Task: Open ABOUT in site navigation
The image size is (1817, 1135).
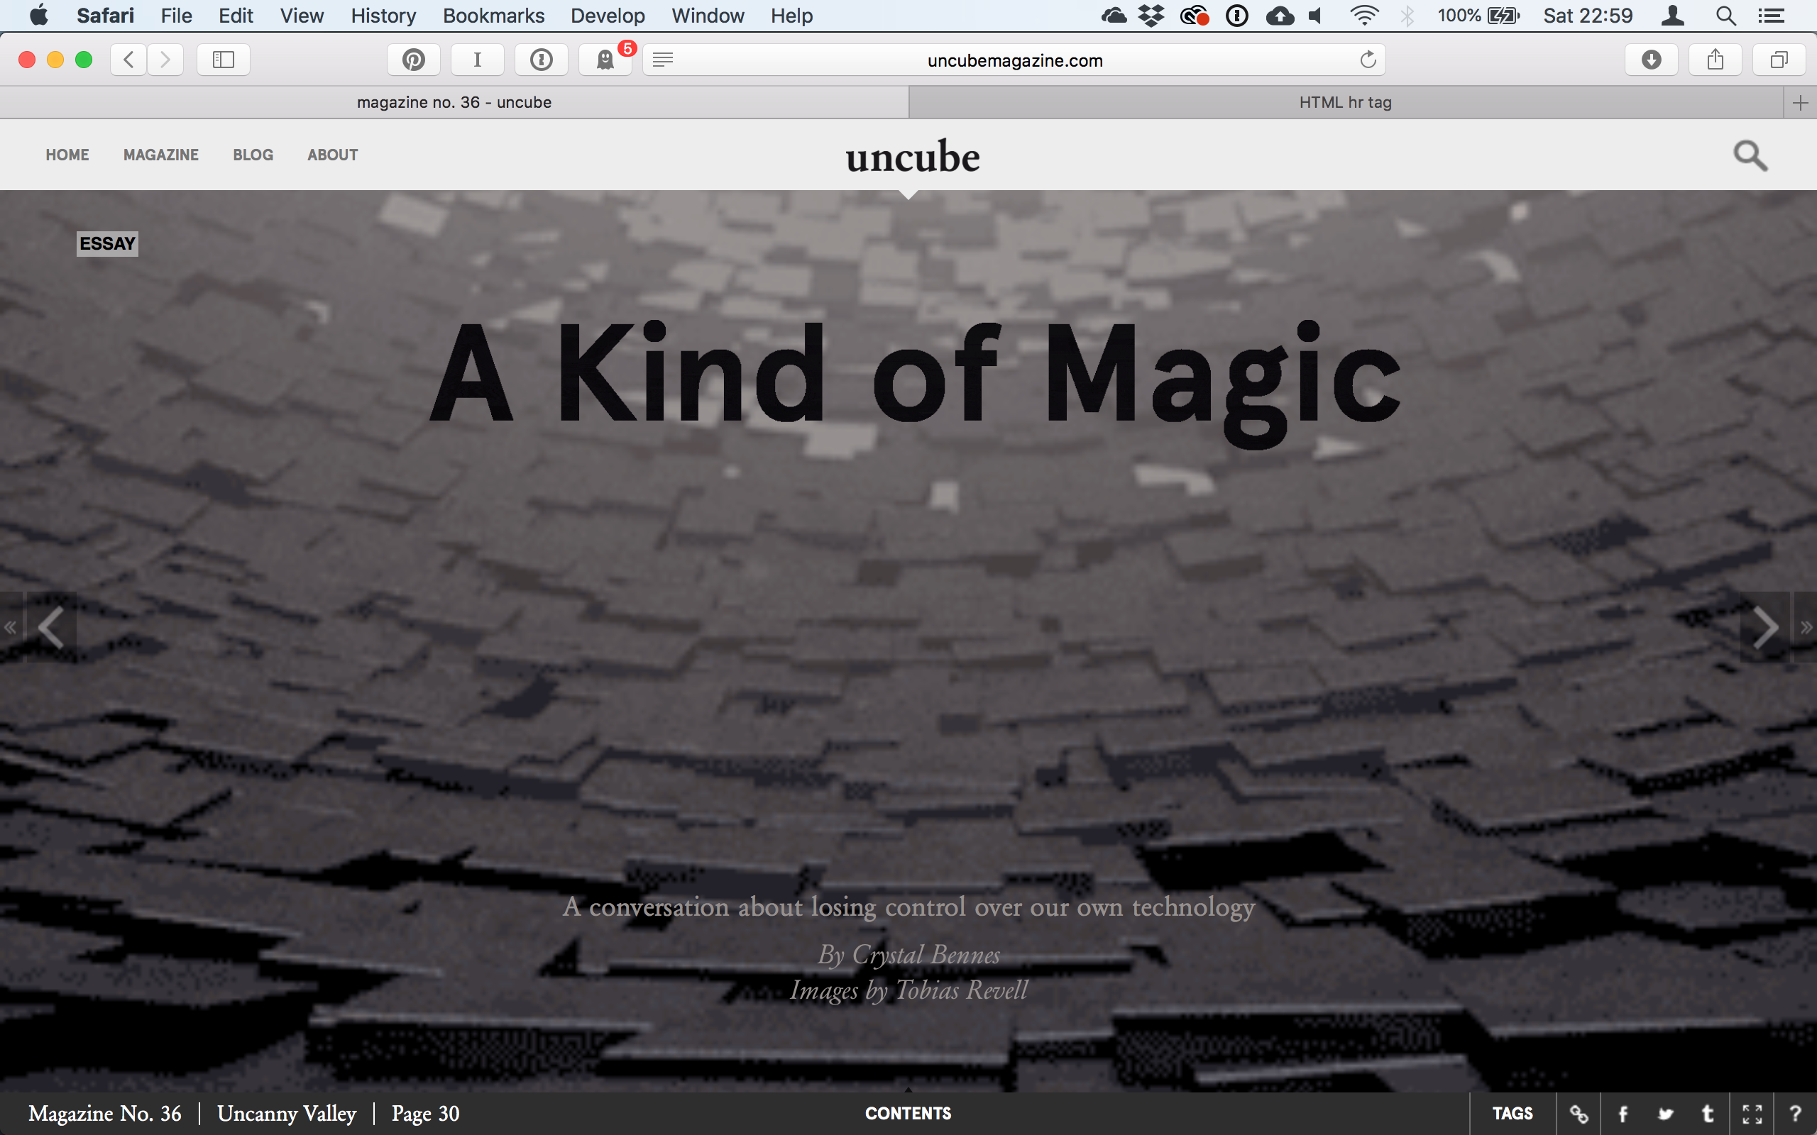Action: click(x=333, y=155)
